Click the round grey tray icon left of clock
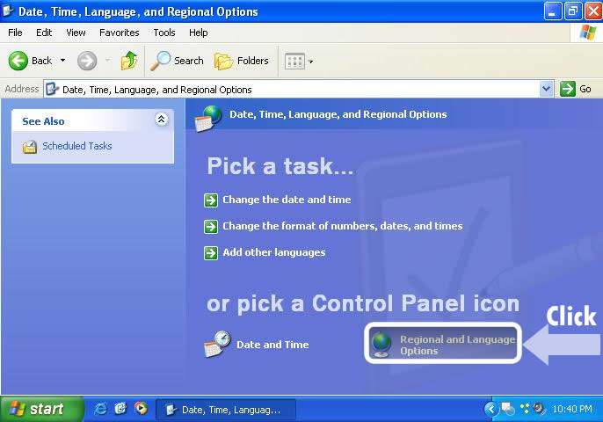 (x=539, y=408)
